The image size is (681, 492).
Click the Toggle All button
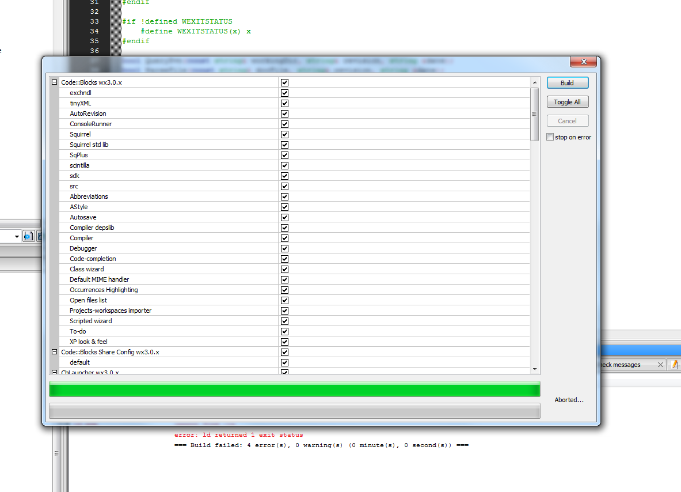pos(567,102)
